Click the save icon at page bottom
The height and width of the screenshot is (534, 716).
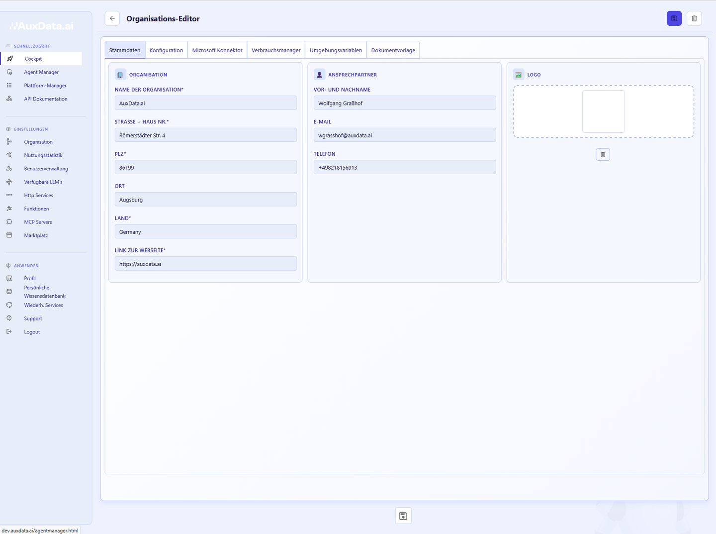pyautogui.click(x=403, y=516)
